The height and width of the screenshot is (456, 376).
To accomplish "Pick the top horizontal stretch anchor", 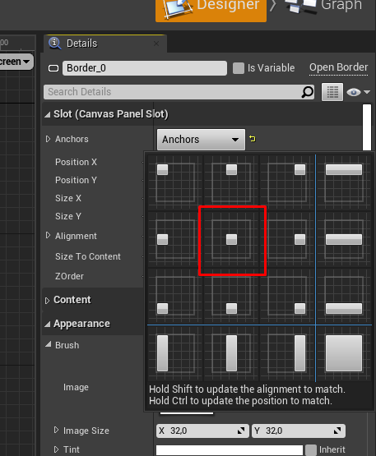I will pos(344,182).
